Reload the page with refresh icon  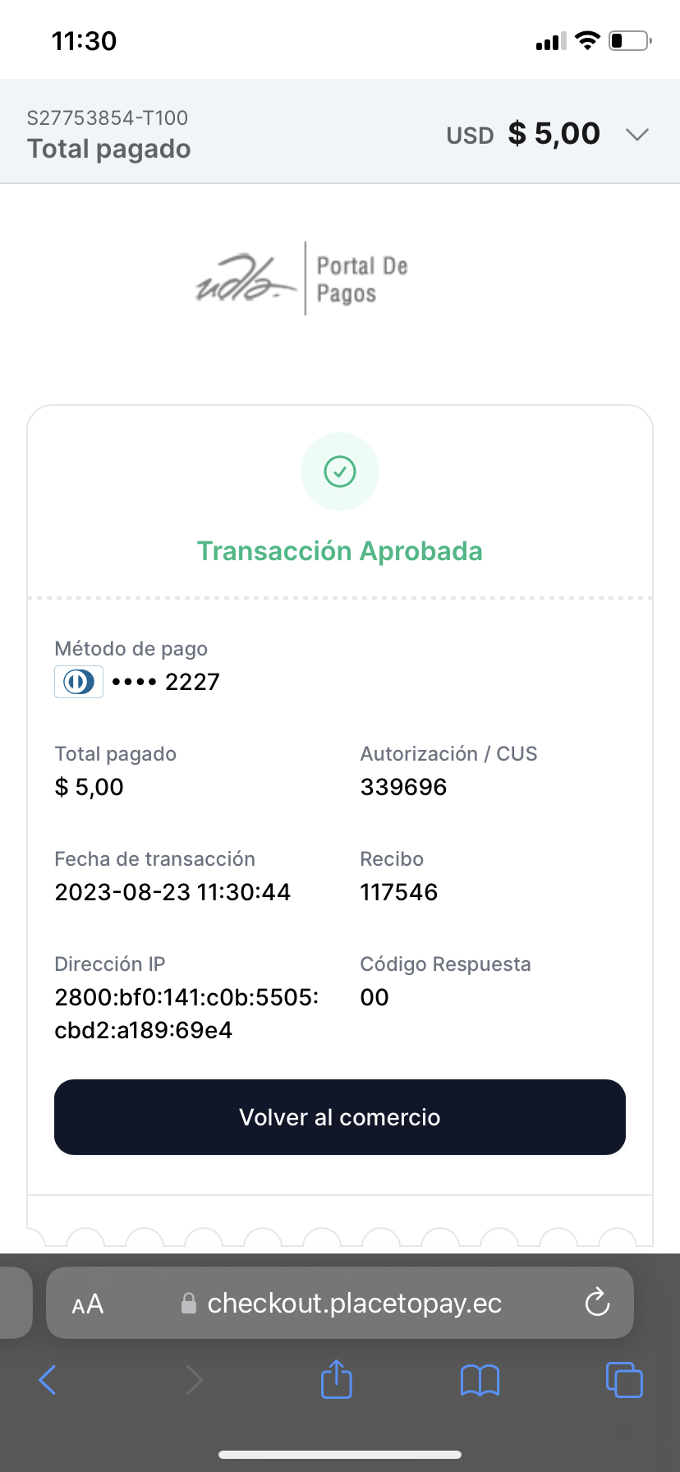coord(597,1303)
